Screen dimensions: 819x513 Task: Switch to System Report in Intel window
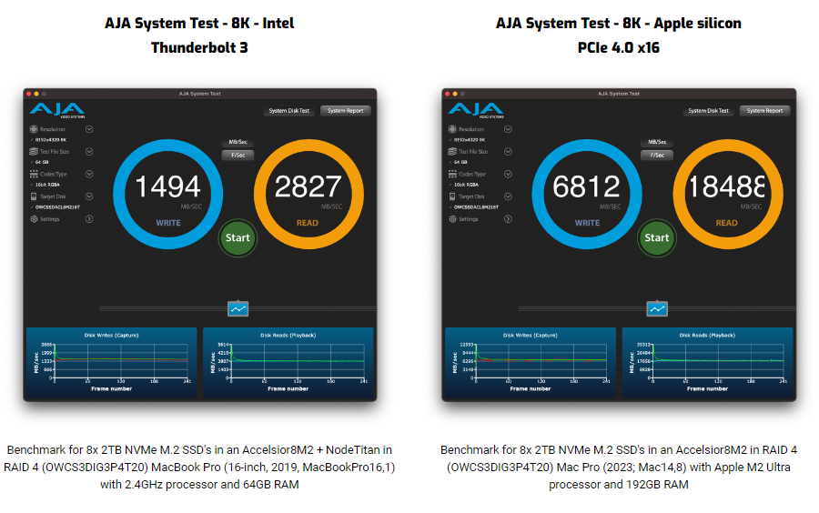[x=345, y=111]
